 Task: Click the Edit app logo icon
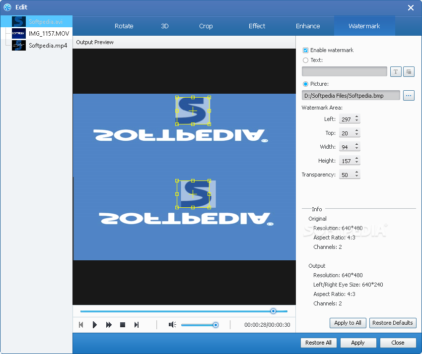(x=7, y=7)
